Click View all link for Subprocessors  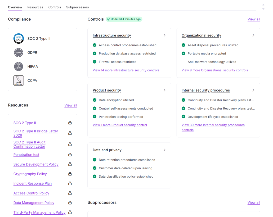(254, 202)
